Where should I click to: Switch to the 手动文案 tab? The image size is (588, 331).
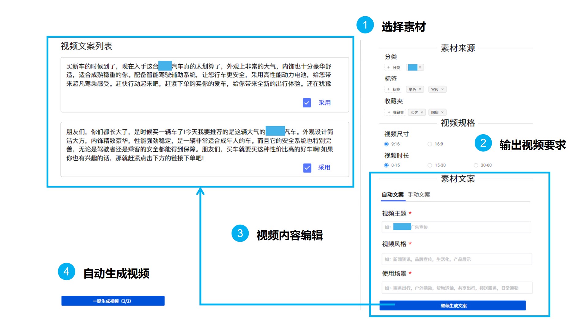pos(419,195)
